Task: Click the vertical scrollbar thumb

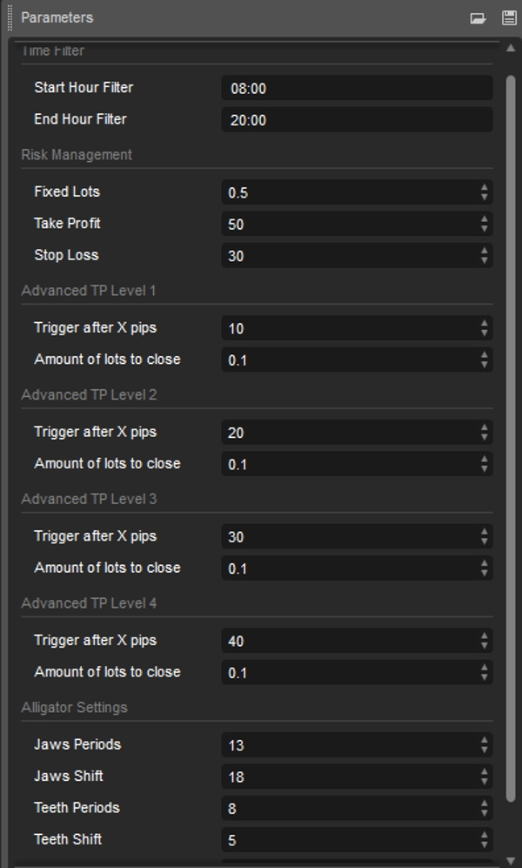Action: (x=511, y=435)
